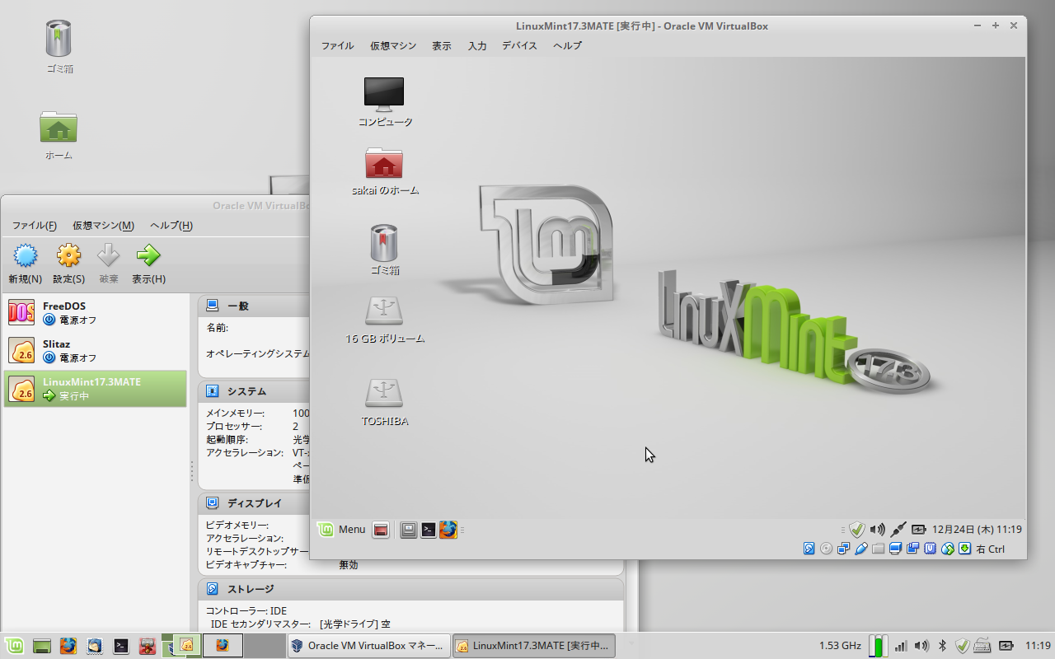
Task: Open ヘルプ menu in the VM window
Action: click(567, 46)
